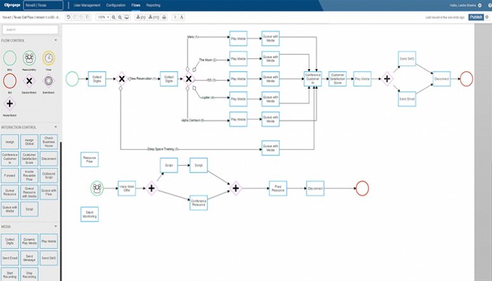Select the plus diamond before Free Resource
This screenshot has height=281, width=492.
pyautogui.click(x=236, y=188)
